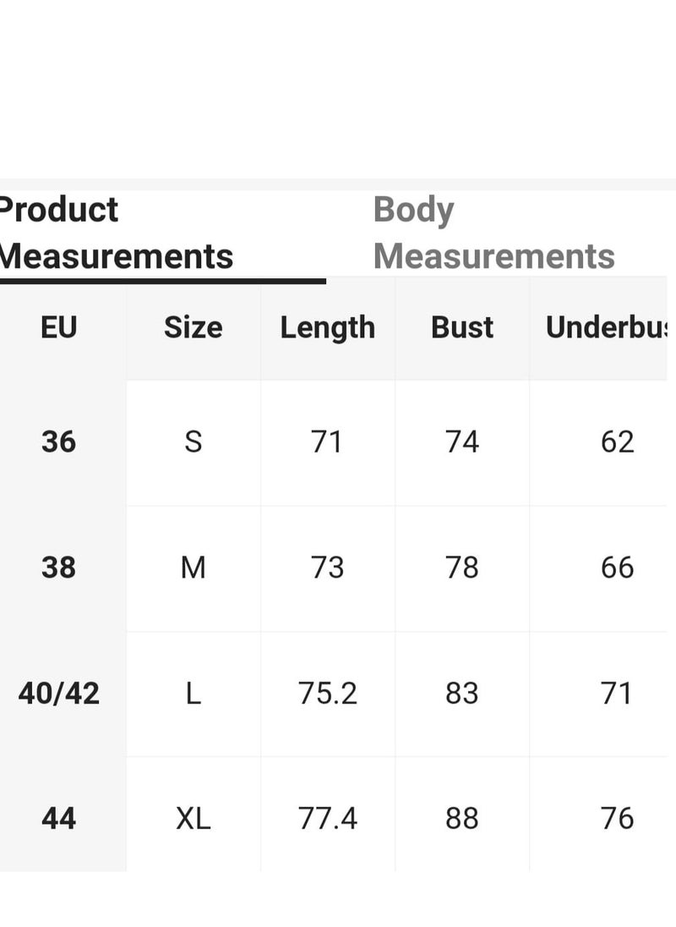676x927 pixels.
Task: Click the 77.4 length value
Action: [328, 819]
